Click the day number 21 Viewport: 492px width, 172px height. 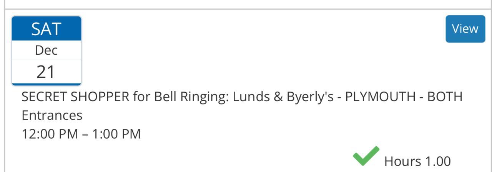(47, 72)
